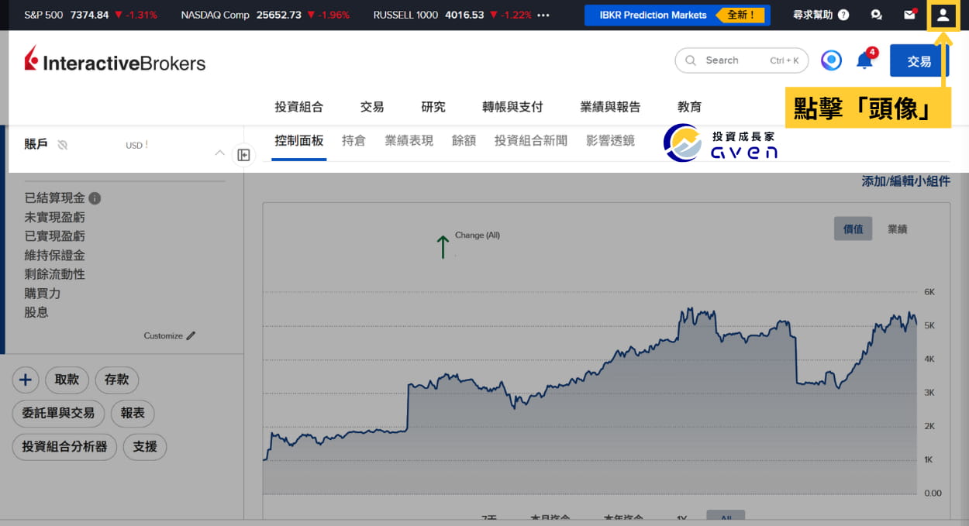This screenshot has height=526, width=969.
Task: Open the 業績與報告 navigation menu
Action: [610, 107]
